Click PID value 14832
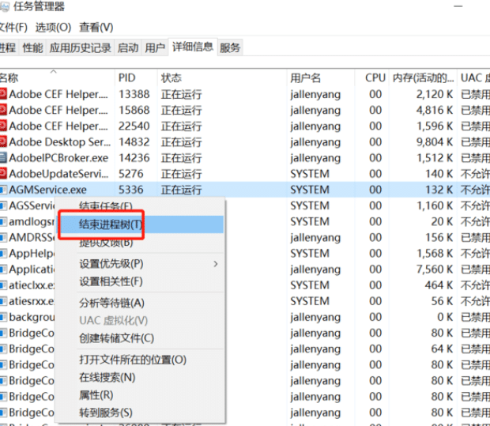 pyautogui.click(x=134, y=142)
